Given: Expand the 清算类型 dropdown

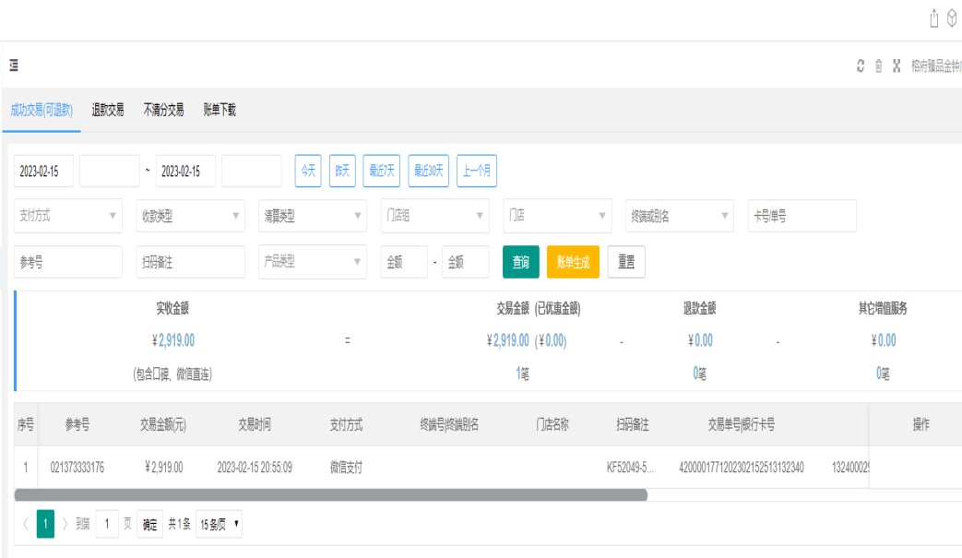Looking at the screenshot, I should (x=312, y=216).
